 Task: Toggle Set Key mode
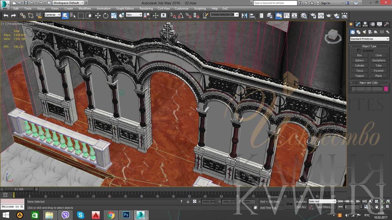point(301,207)
